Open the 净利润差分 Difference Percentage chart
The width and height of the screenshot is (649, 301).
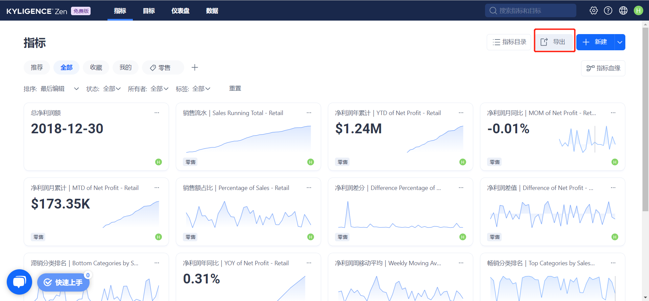click(x=401, y=214)
